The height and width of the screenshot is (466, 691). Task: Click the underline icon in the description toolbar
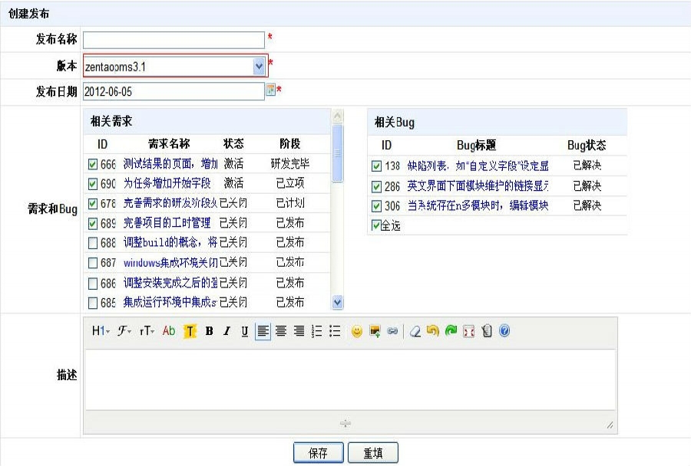243,331
